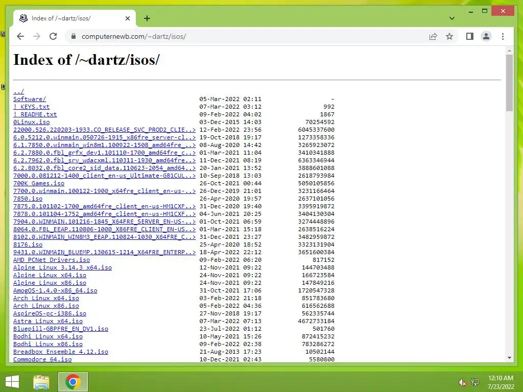Click the 8102.0.WINMAIN_WIN8M3_EEAP link
This screenshot has height=392, width=523.
[x=104, y=237]
